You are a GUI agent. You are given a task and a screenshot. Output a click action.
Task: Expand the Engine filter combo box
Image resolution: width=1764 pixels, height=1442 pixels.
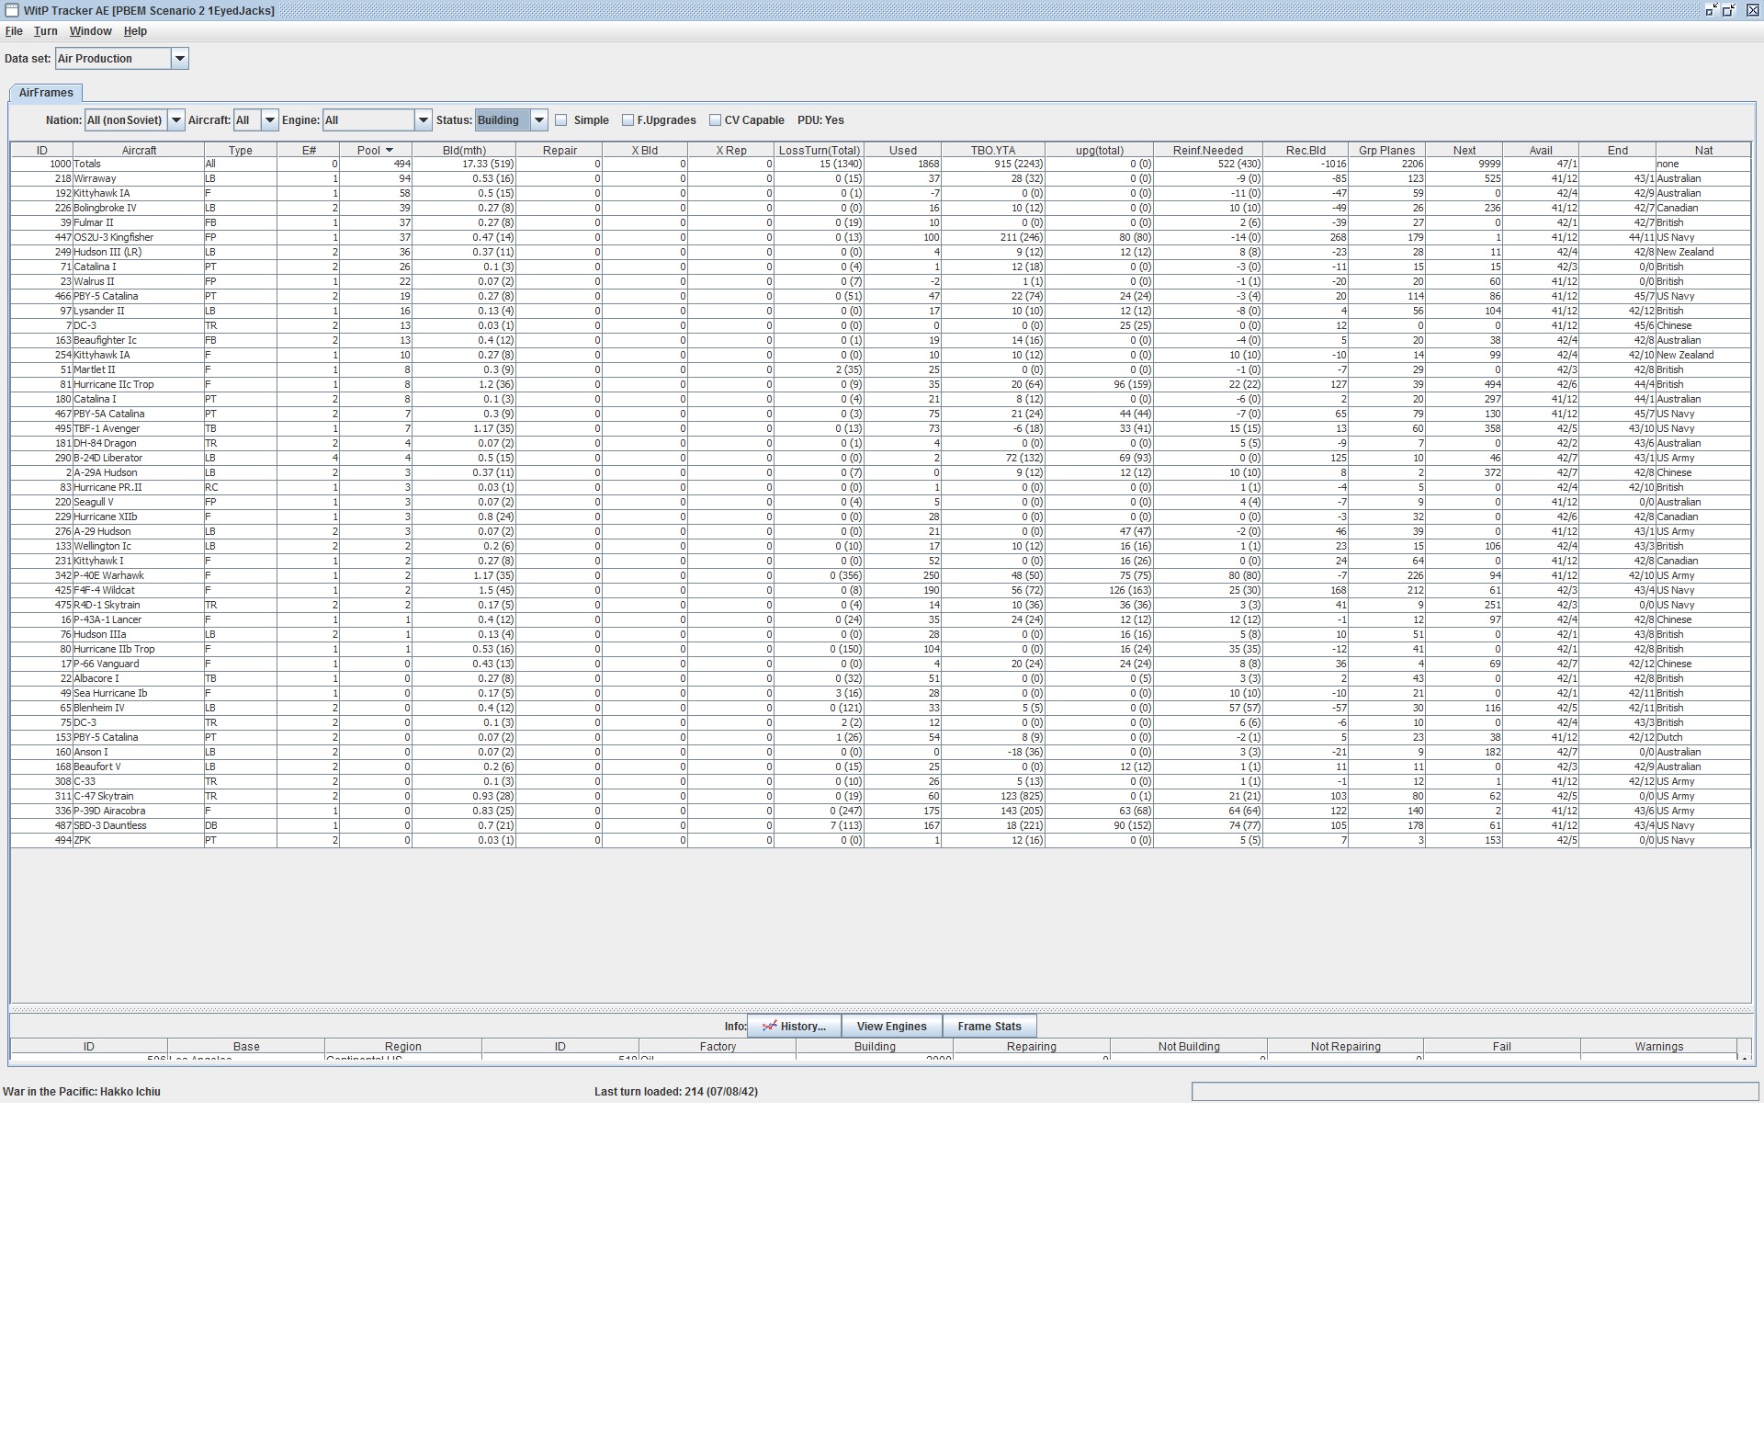(423, 120)
